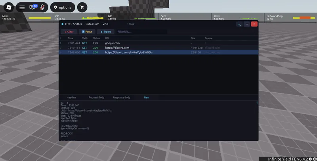
Task: Click the 170153B size cell
Action: point(197,48)
